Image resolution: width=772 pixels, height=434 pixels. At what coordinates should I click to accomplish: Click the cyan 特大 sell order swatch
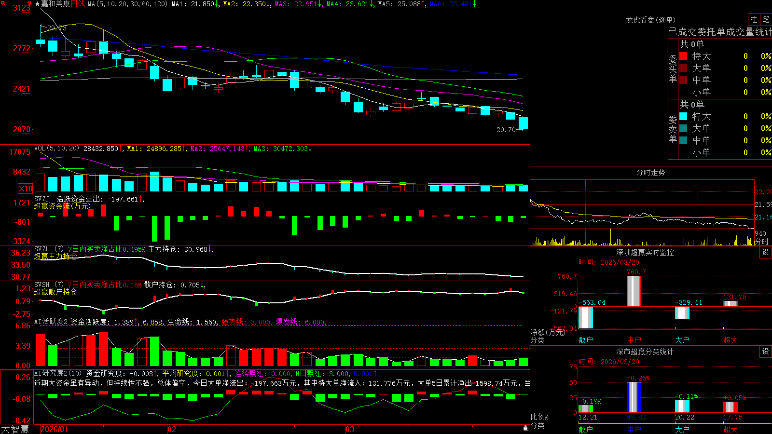[x=683, y=116]
